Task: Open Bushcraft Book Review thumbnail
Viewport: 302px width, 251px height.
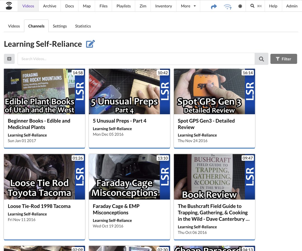Action: [x=214, y=177]
